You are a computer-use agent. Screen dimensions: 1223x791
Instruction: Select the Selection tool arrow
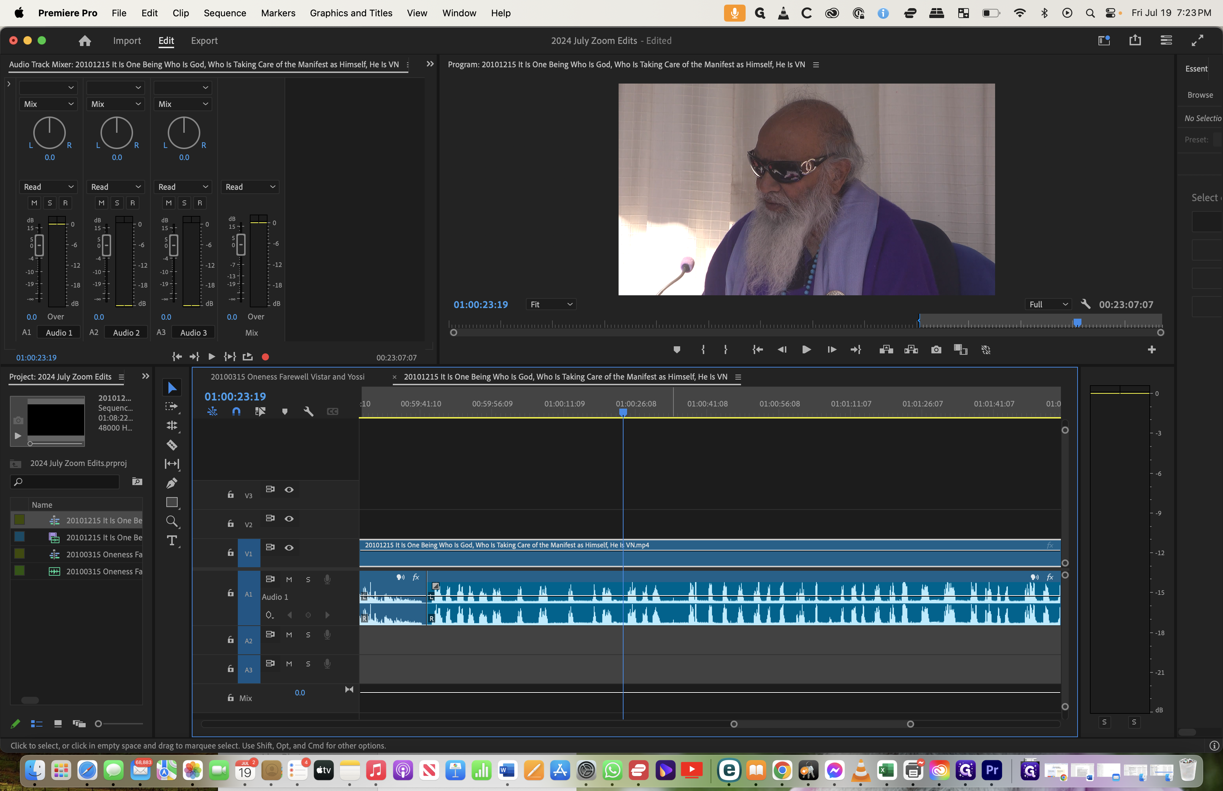point(172,388)
